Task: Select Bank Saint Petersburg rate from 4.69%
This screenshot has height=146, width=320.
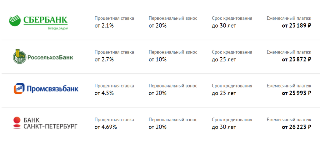Action: point(106,127)
